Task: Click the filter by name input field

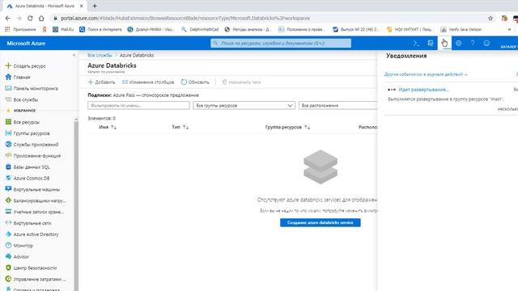Action: [x=138, y=106]
